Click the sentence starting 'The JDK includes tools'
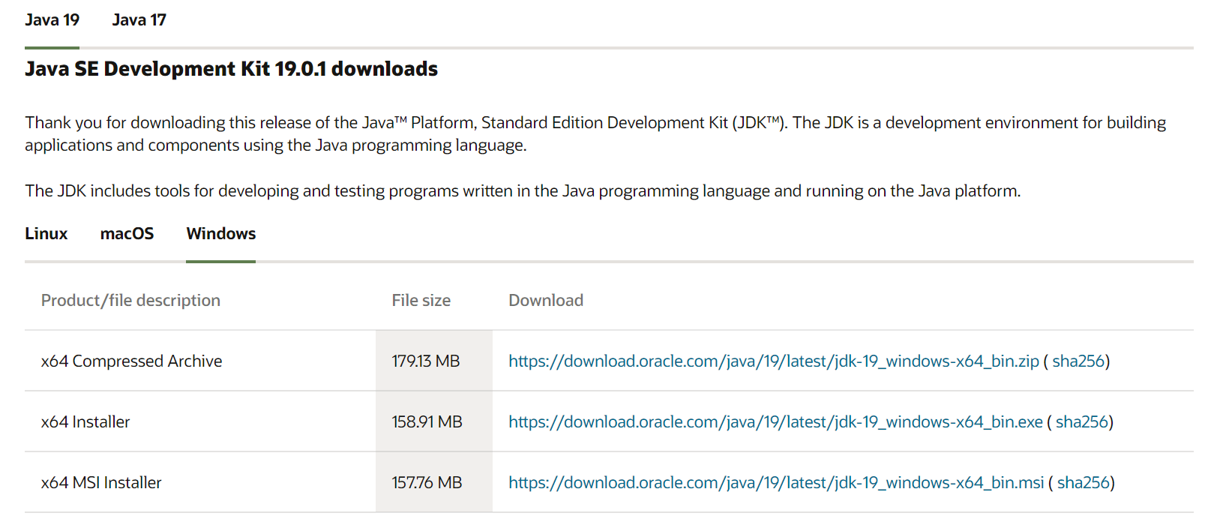This screenshot has width=1205, height=525. click(523, 191)
